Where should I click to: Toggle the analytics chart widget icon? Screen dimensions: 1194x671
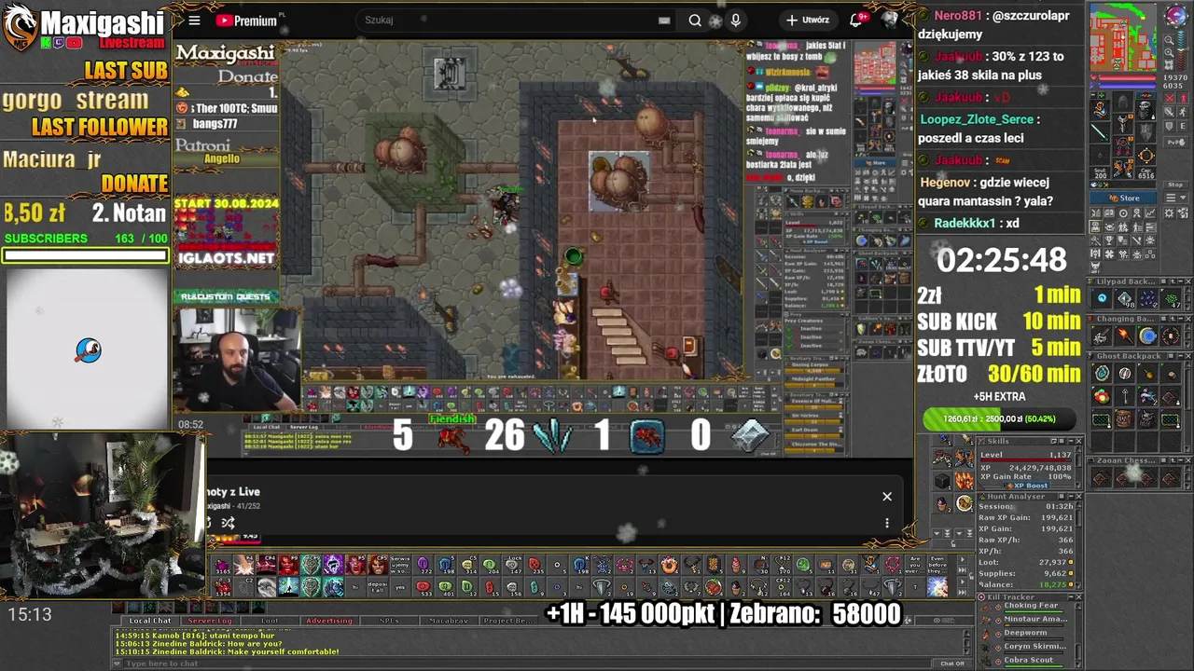tap(1150, 213)
